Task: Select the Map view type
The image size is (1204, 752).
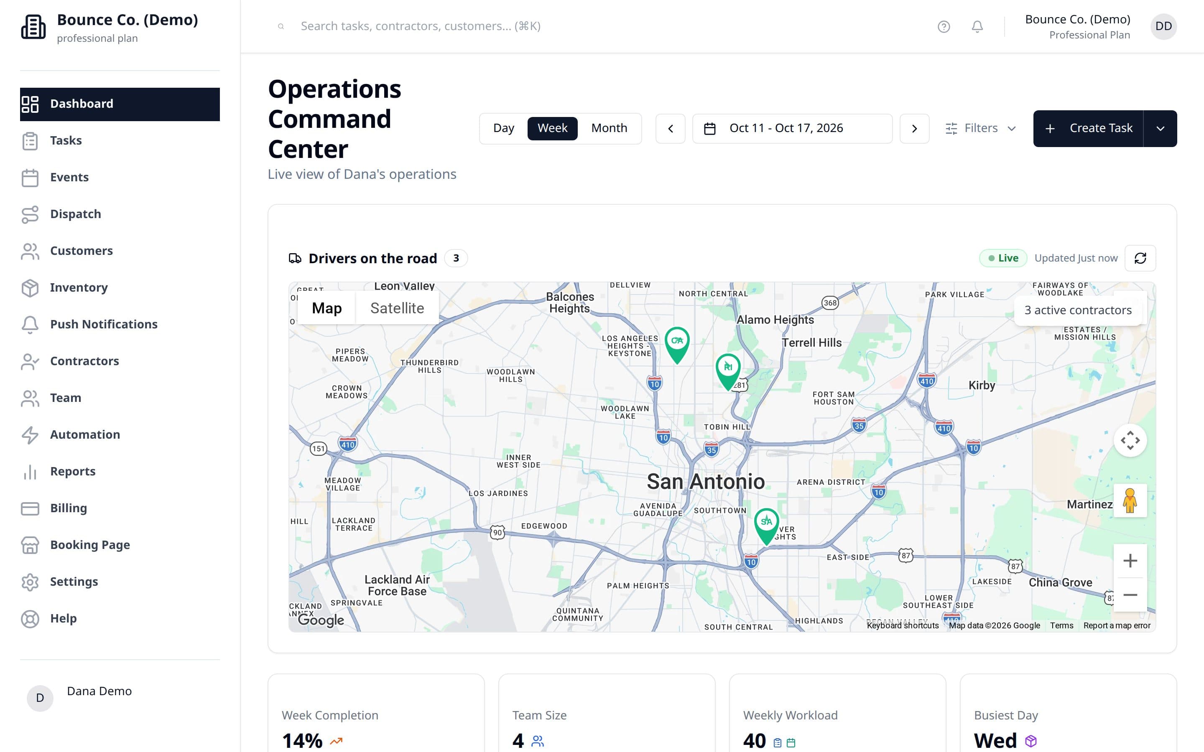Action: (327, 308)
